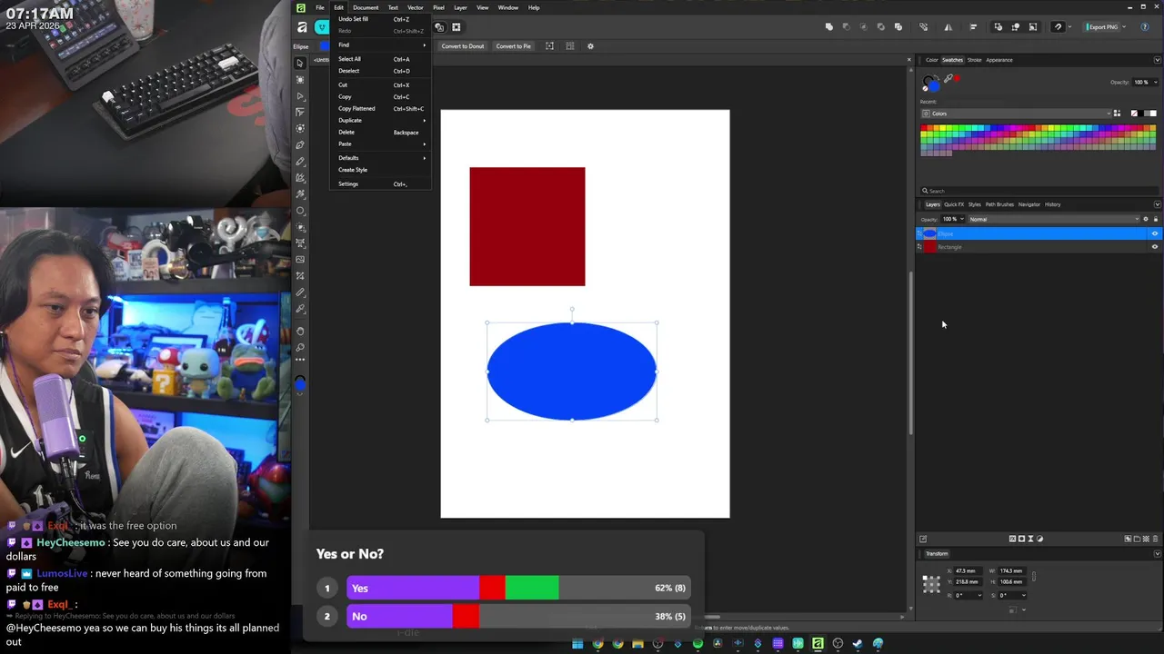Open the Document menu
The width and height of the screenshot is (1164, 654).
pos(366,7)
